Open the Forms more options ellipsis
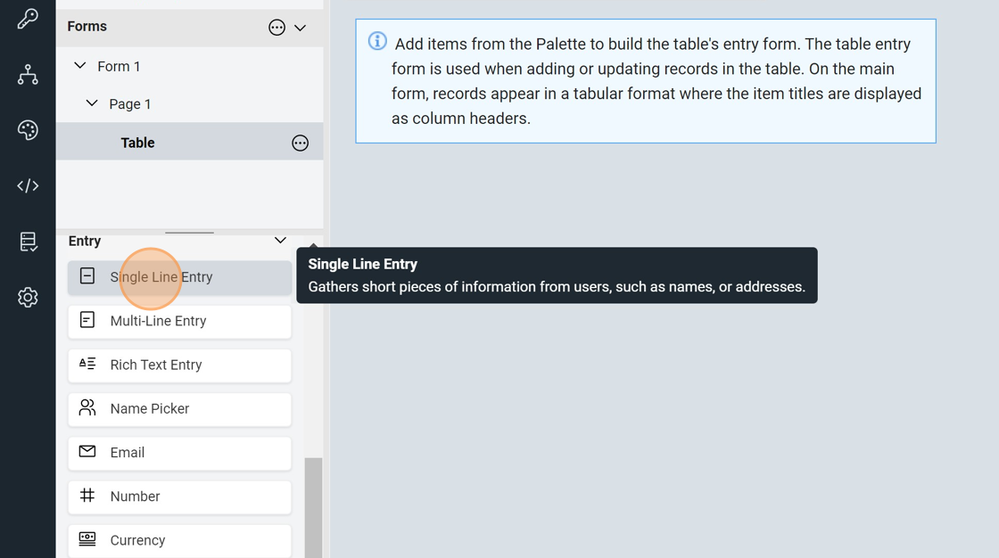999x558 pixels. (x=277, y=28)
